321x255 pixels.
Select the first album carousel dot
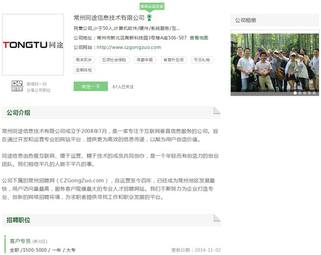coord(295,93)
